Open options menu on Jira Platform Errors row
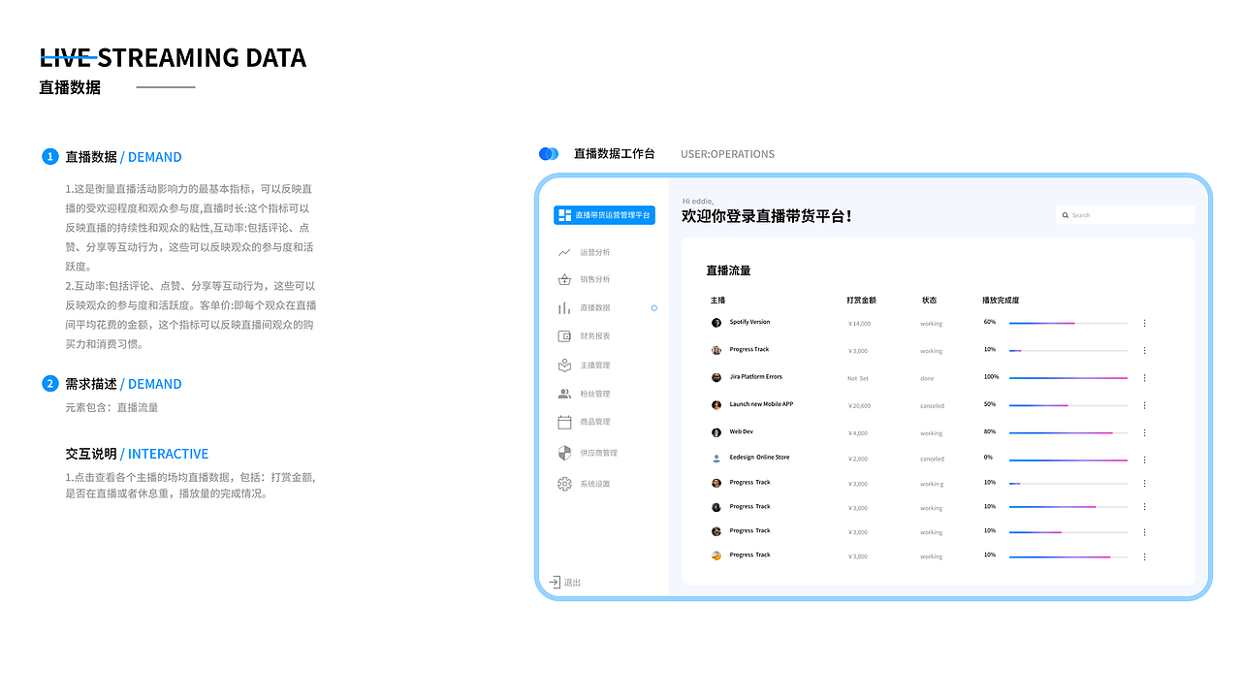The height and width of the screenshot is (699, 1241). 1144,377
